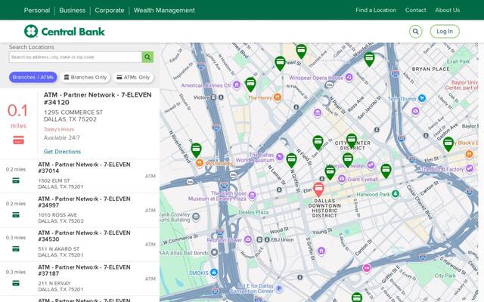
Task: Click the Majestic Theater marker
Action: click(x=371, y=165)
